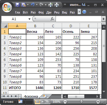Insert a new worksheet tab icon
This screenshot has height=105, width=107.
46,96
